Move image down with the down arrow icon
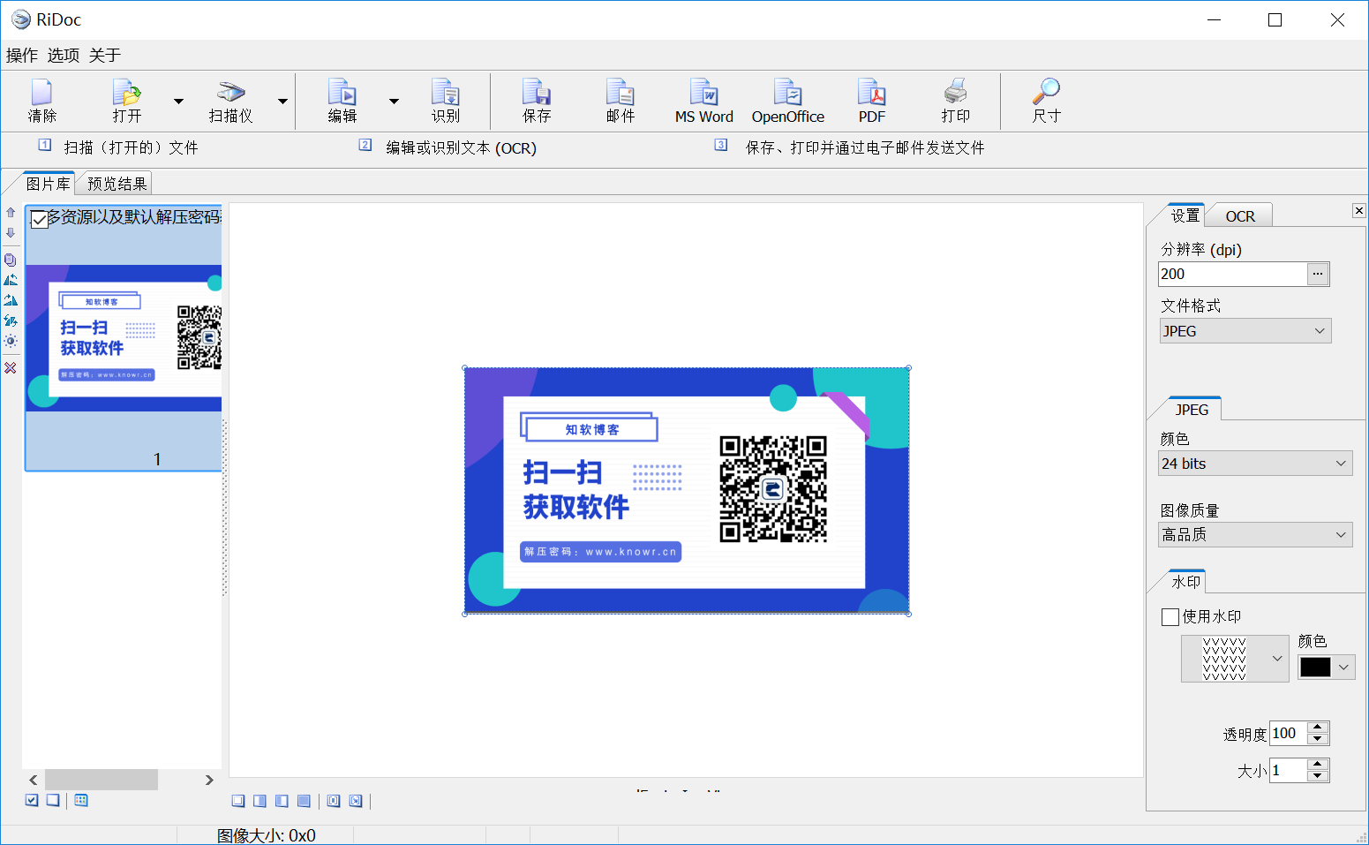The height and width of the screenshot is (845, 1369). click(x=11, y=233)
